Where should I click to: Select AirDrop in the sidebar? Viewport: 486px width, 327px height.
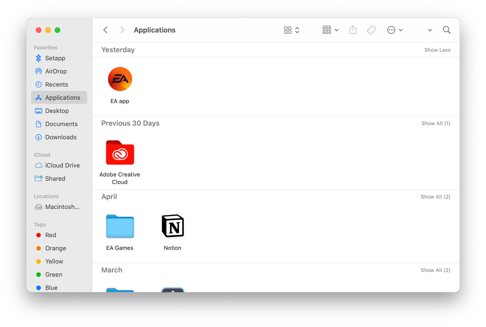click(59, 71)
